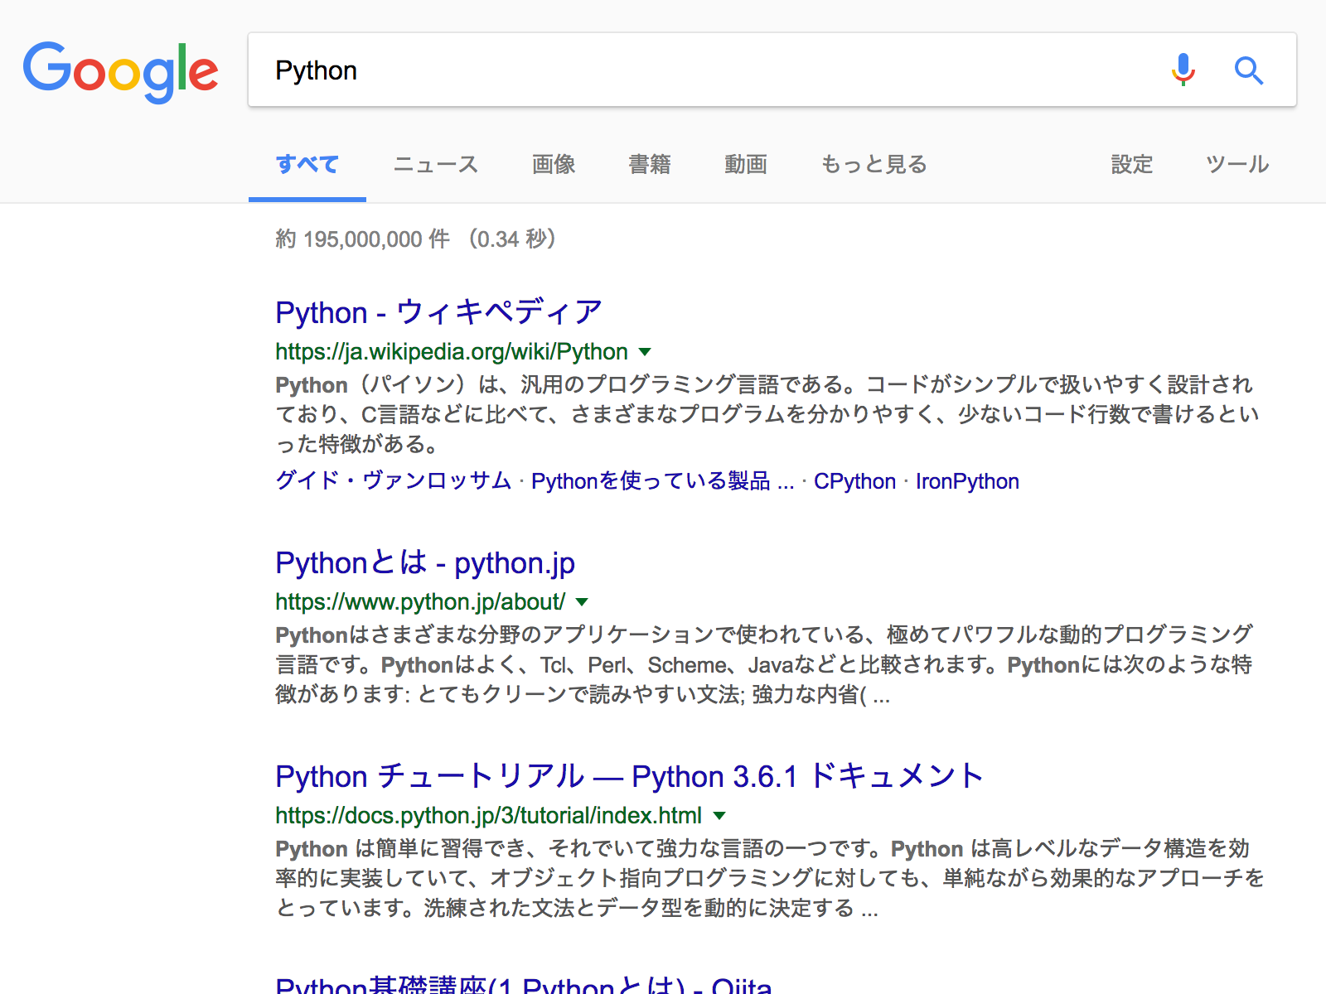
Task: Click the https://ja.wikipedia.org/wiki/Python URL text
Action: pyautogui.click(x=452, y=352)
